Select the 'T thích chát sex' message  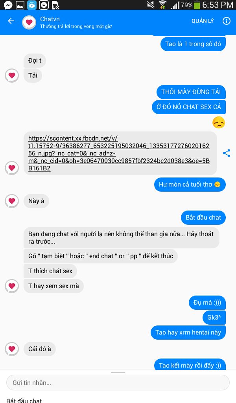click(50, 271)
